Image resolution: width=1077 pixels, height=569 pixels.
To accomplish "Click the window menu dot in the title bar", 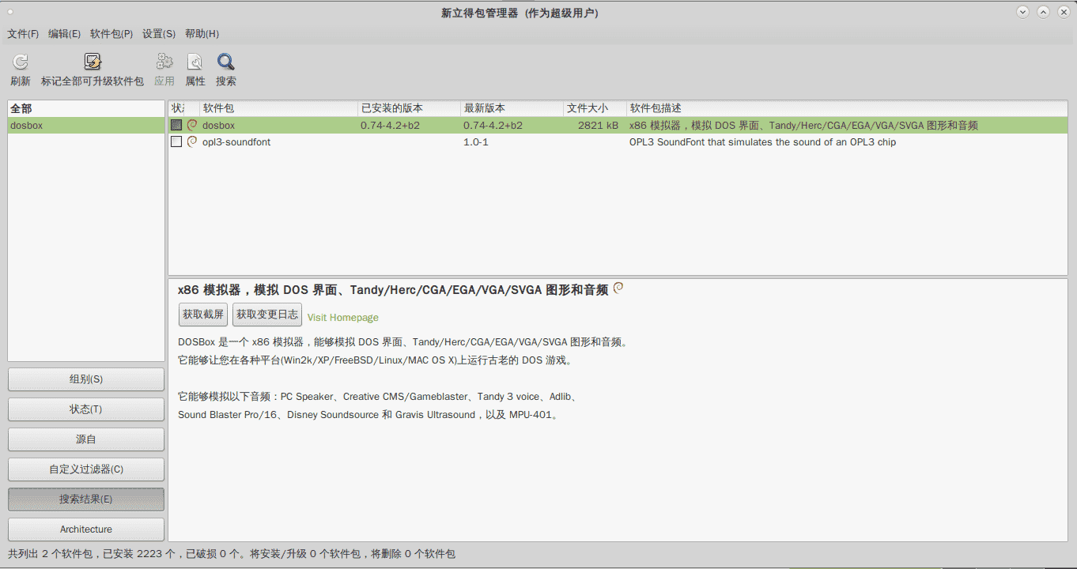I will (10, 13).
